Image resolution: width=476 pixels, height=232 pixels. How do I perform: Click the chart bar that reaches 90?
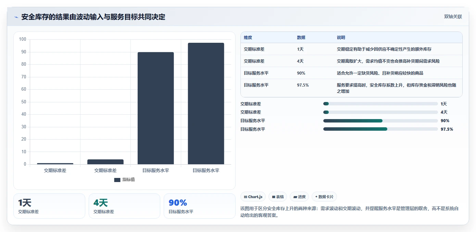(x=155, y=108)
